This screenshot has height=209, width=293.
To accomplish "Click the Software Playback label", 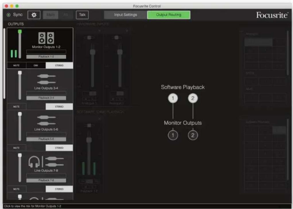I will tap(183, 87).
